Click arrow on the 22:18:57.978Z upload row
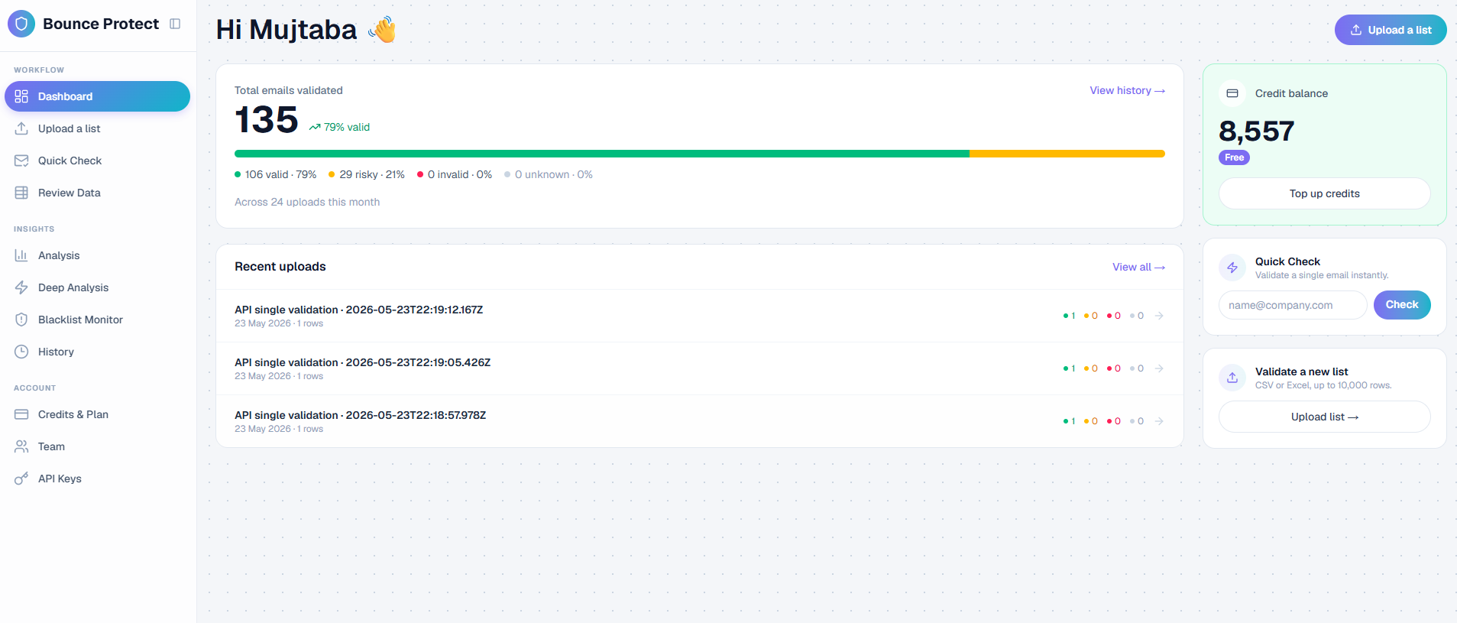The width and height of the screenshot is (1457, 623). point(1159,421)
